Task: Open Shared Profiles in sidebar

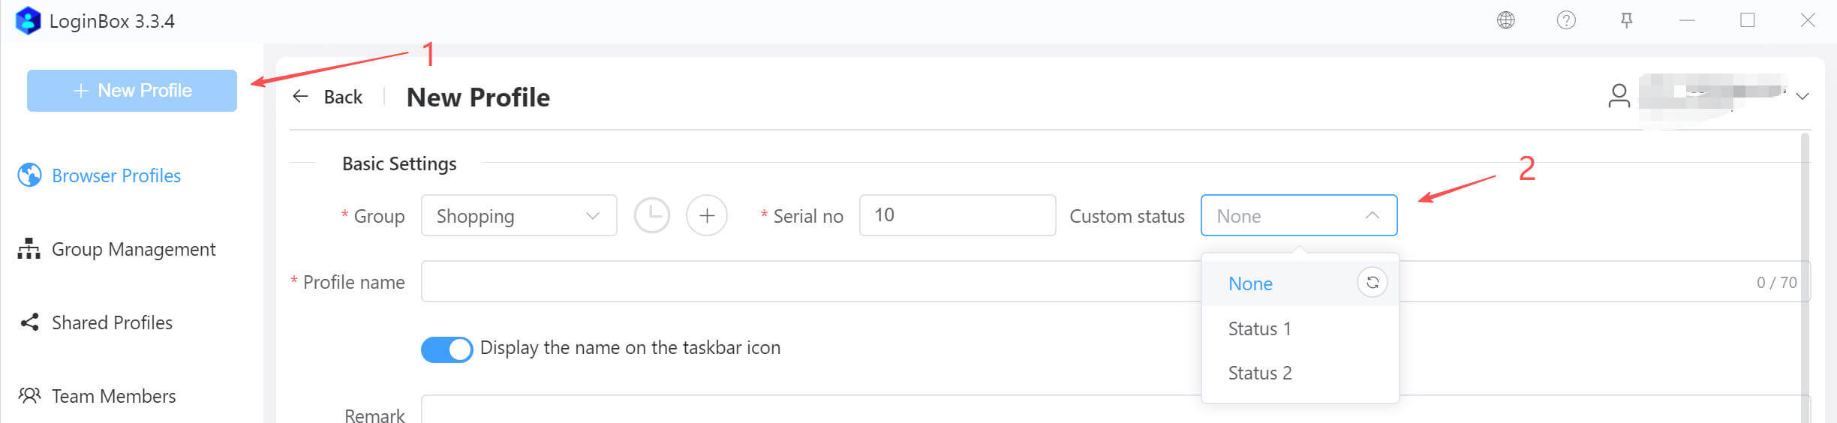Action: (112, 322)
